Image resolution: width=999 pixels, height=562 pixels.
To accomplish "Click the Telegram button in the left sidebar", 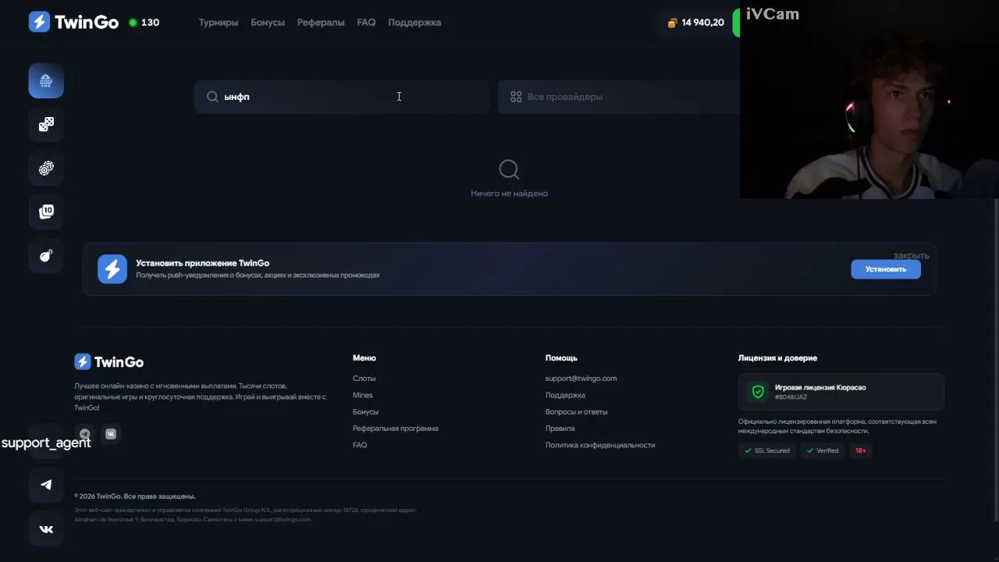I will pyautogui.click(x=46, y=485).
